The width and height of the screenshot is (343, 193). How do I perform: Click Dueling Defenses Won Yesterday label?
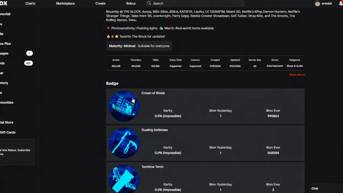221,147
